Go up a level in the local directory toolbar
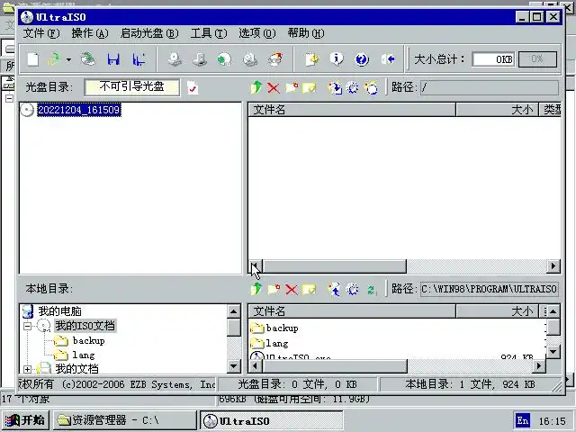This screenshot has width=576, height=432. 256,289
